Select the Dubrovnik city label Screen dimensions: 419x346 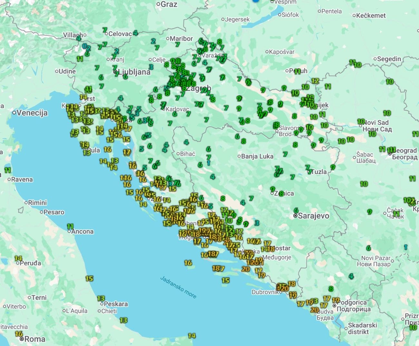(265, 292)
